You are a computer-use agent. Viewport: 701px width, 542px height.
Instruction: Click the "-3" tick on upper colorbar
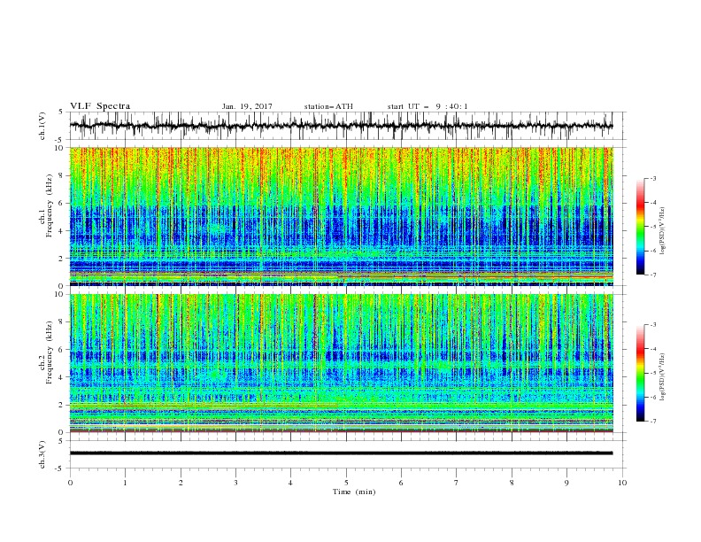click(653, 178)
